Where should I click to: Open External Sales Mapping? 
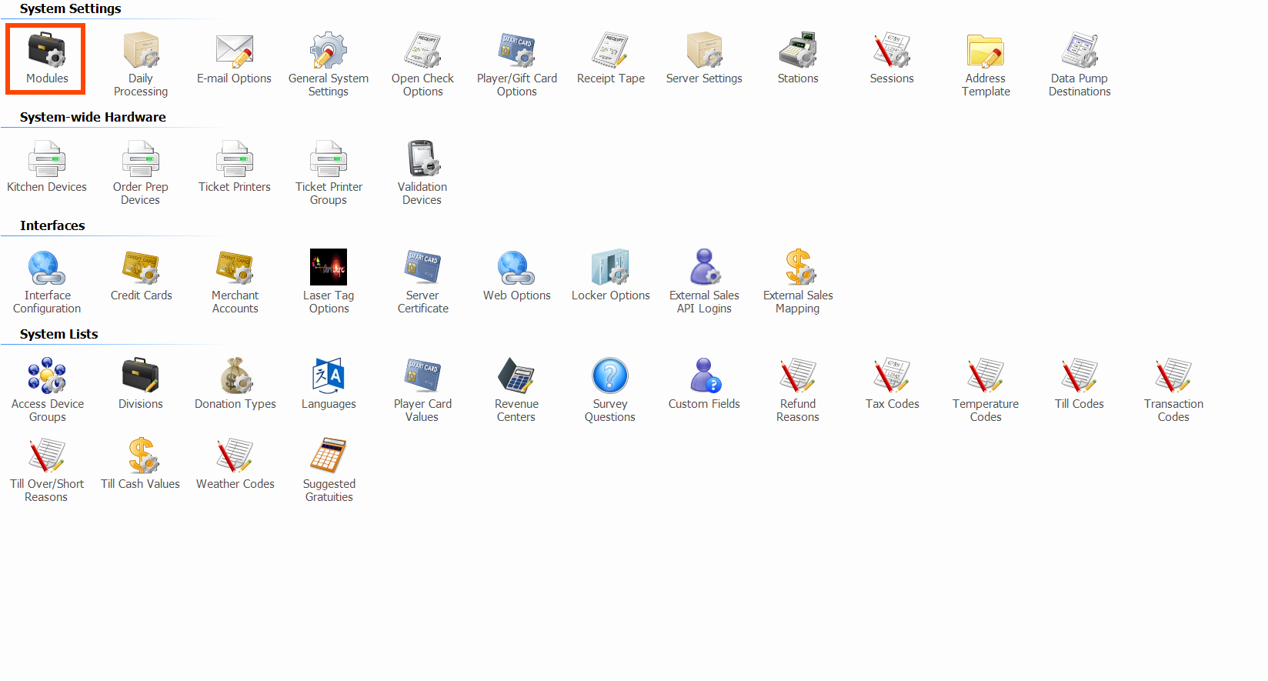pyautogui.click(x=798, y=268)
